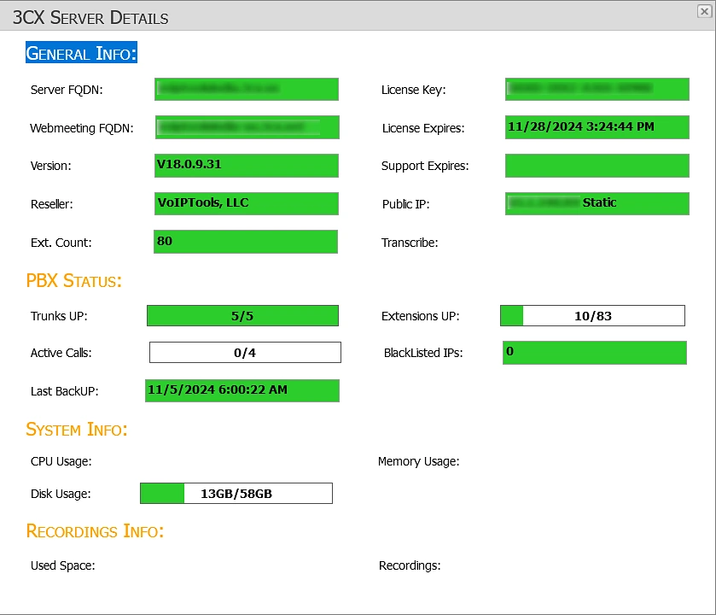The image size is (716, 615).
Task: Click License Expires date 11/28/2024
Action: (x=597, y=127)
